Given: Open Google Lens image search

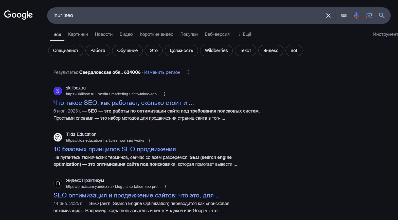Looking at the screenshot, I should click(369, 16).
